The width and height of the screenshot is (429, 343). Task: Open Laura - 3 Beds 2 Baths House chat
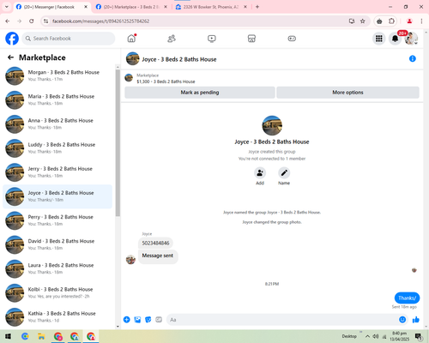tap(57, 268)
